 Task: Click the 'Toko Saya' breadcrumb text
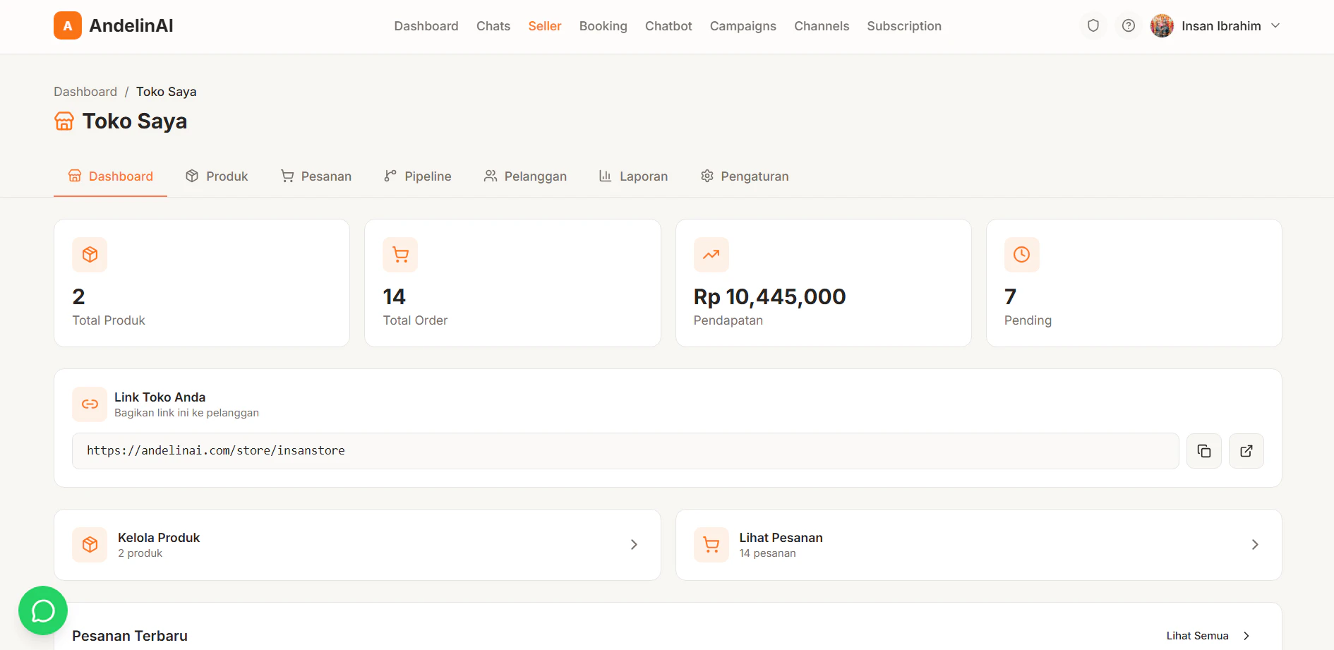point(167,92)
